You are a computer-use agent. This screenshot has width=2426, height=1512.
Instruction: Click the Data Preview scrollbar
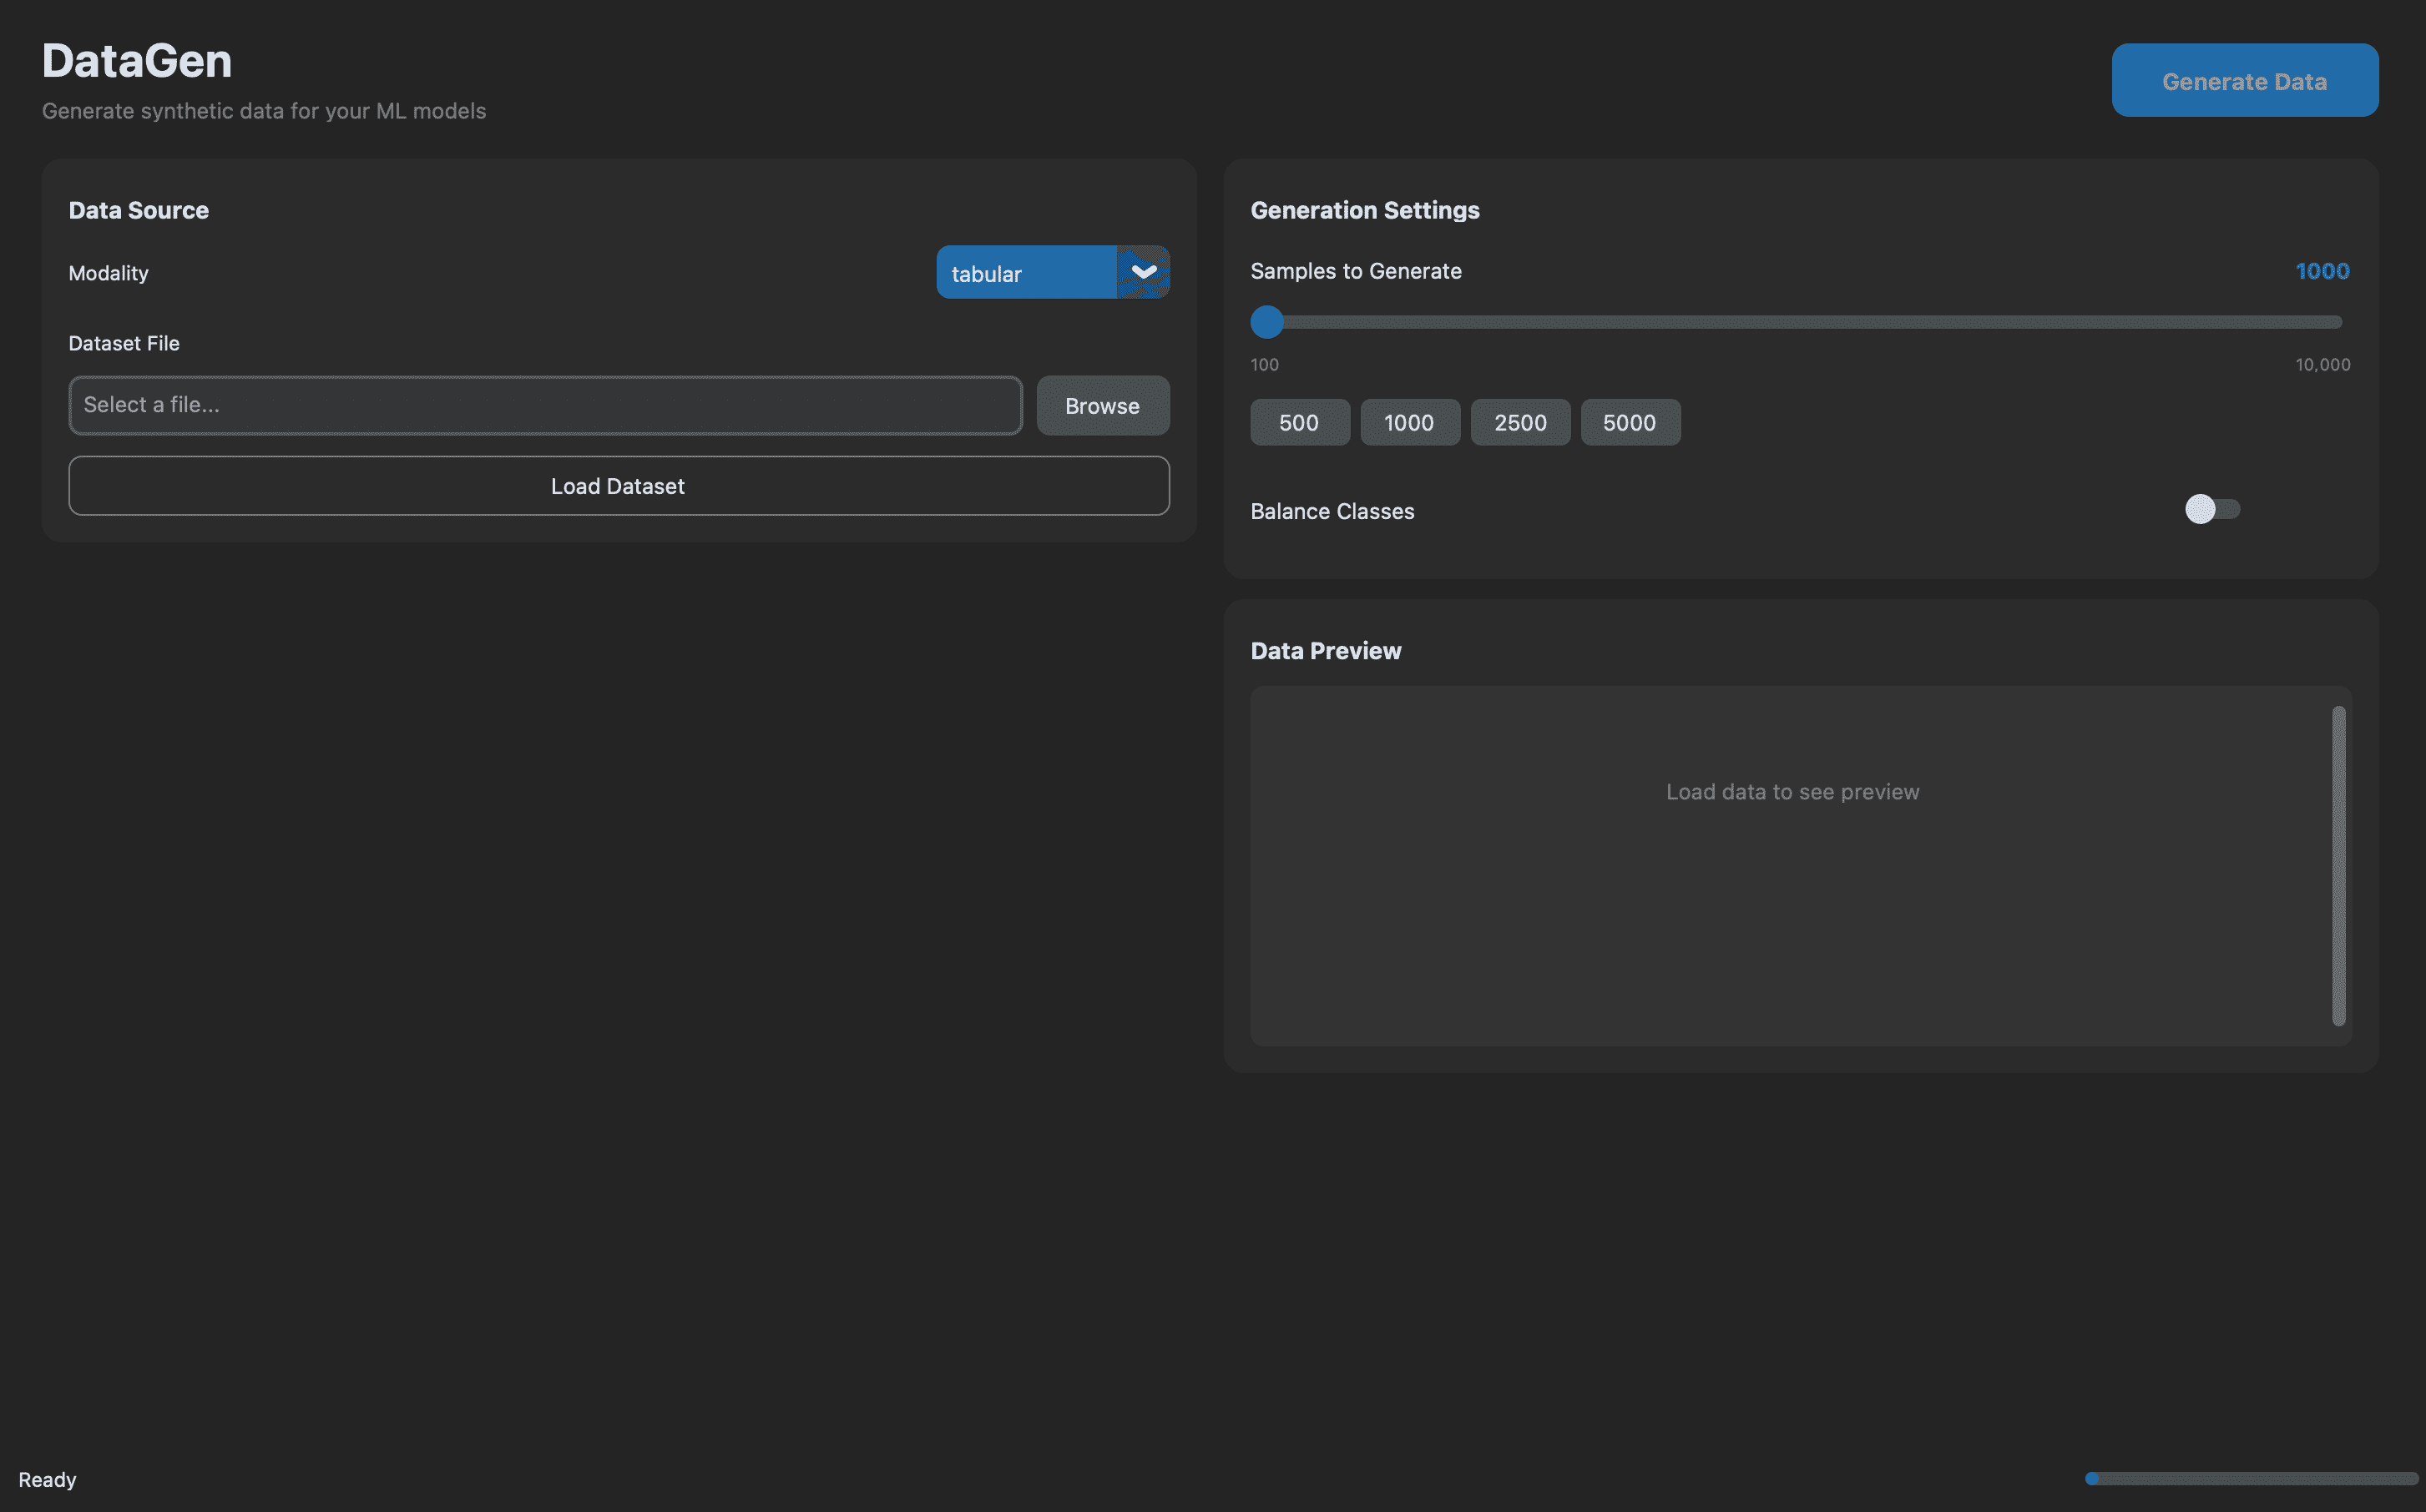(2339, 867)
